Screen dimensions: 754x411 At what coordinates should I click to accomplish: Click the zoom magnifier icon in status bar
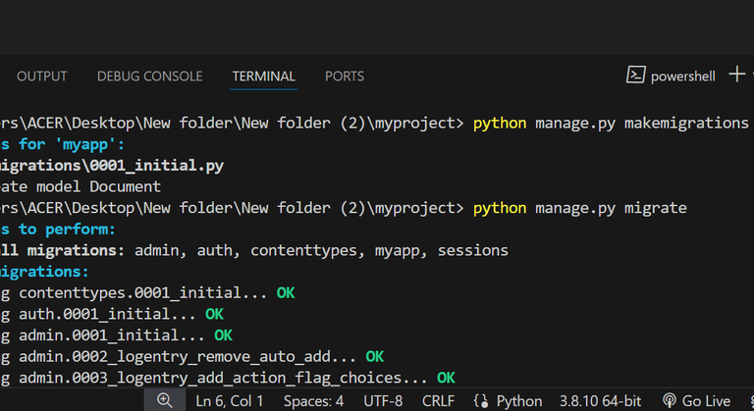(164, 400)
